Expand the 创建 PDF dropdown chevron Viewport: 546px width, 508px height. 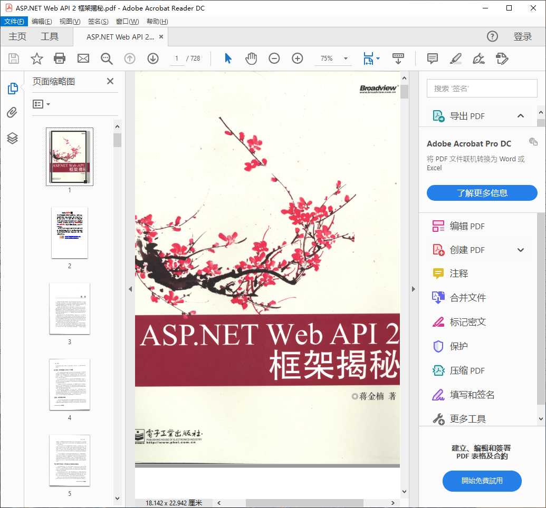coord(521,249)
